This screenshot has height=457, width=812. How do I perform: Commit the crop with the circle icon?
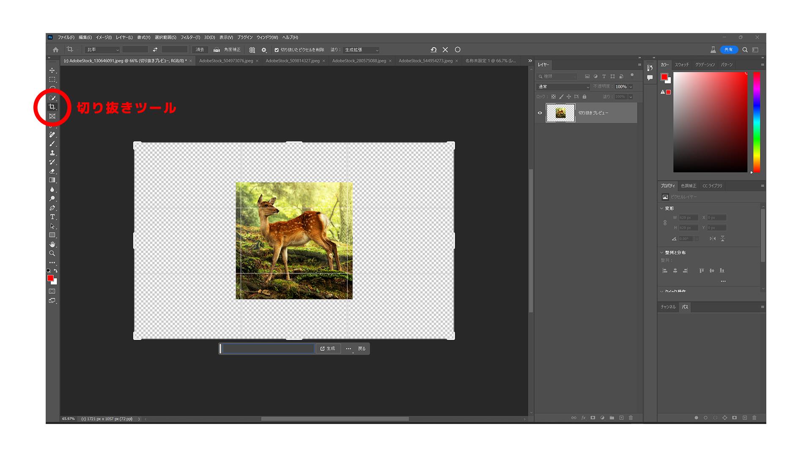(x=458, y=50)
